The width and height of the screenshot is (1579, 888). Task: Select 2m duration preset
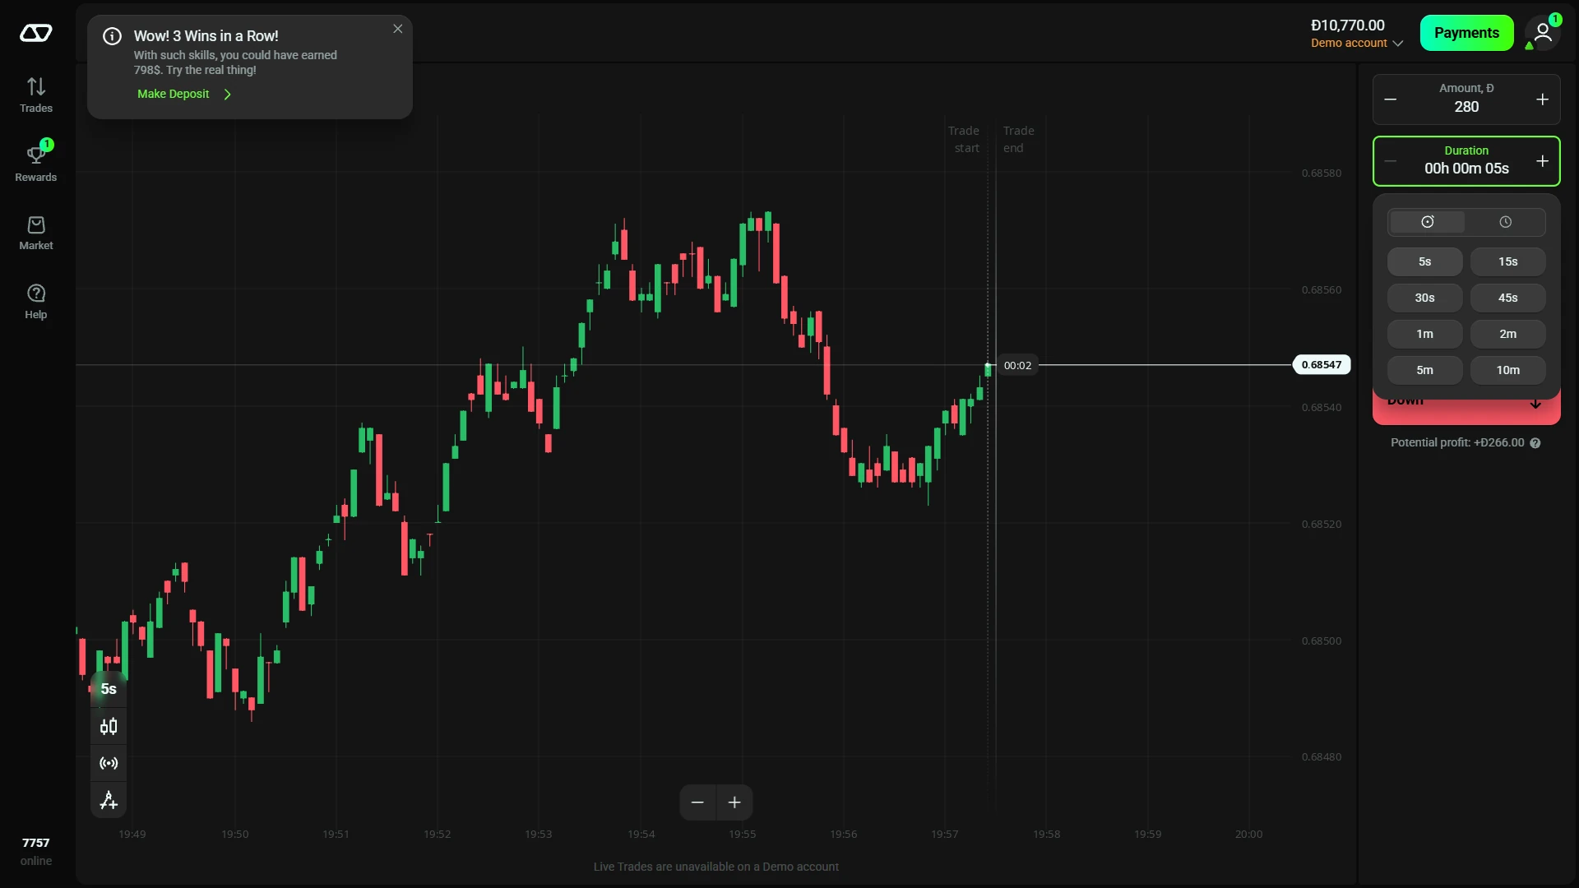[1508, 334]
